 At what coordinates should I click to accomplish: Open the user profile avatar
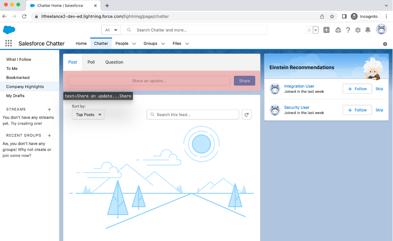tap(381, 29)
